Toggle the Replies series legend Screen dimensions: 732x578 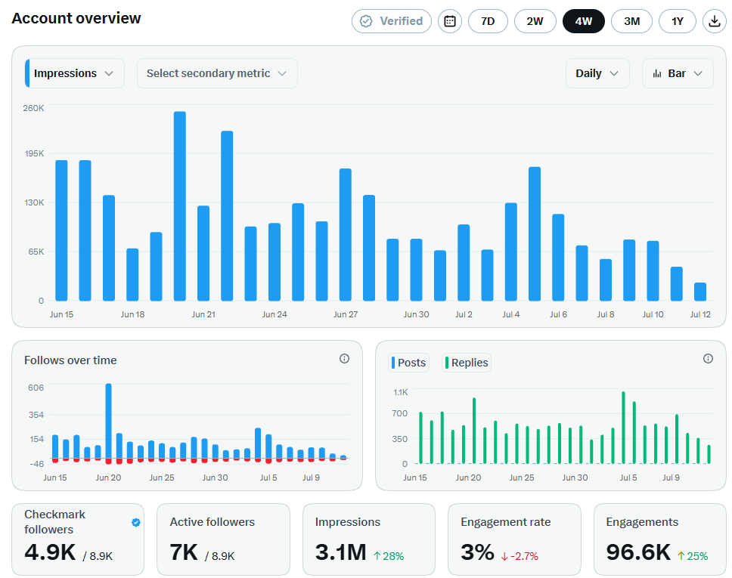[x=467, y=363]
